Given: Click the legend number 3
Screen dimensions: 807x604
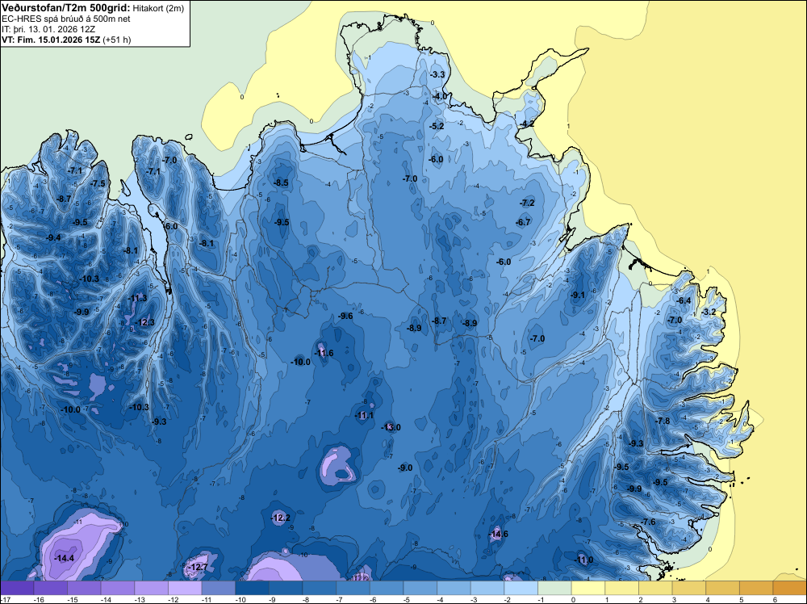Looking at the screenshot, I should (x=673, y=599).
